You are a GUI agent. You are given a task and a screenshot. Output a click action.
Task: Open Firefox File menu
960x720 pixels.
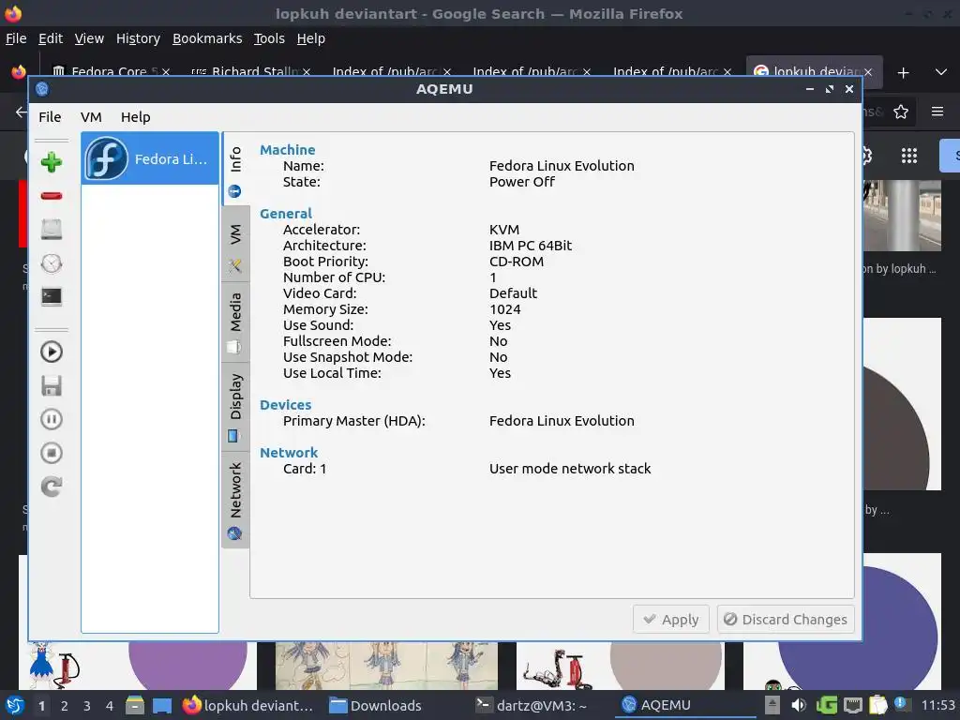pos(16,38)
